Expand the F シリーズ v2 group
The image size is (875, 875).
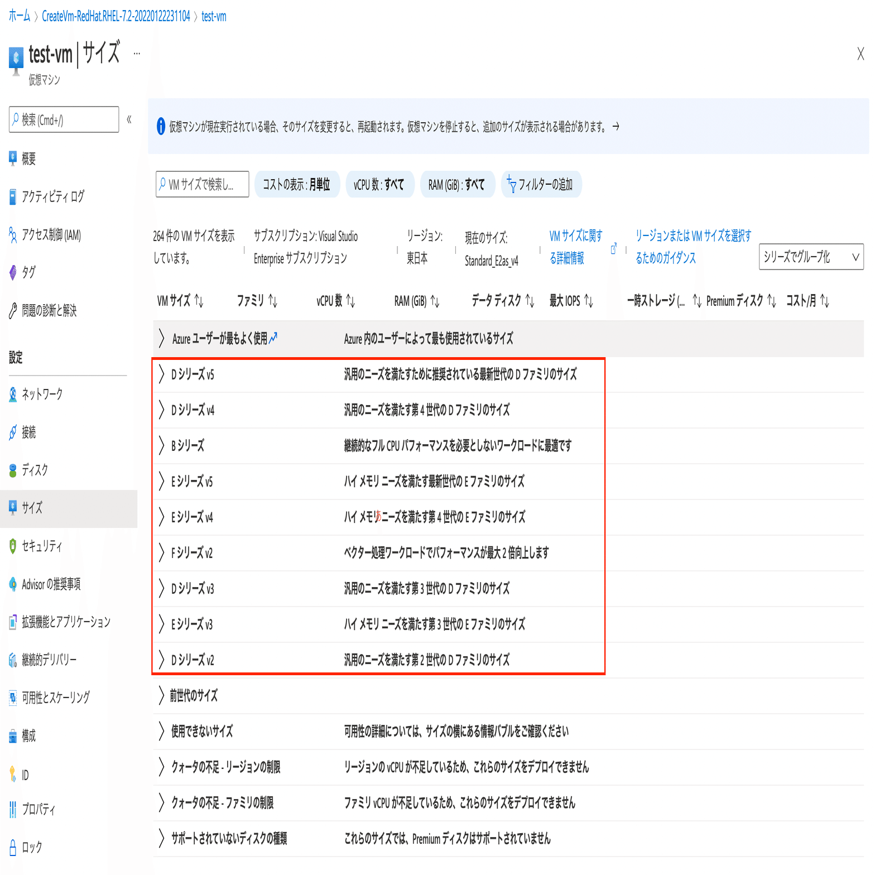point(161,552)
